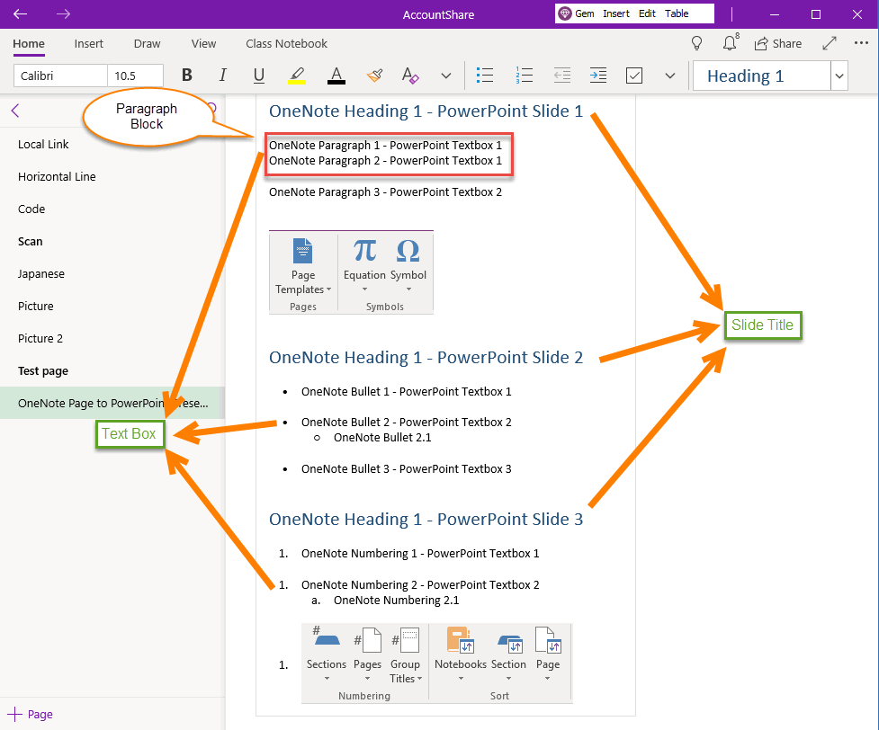Maximize the AccountShare window

point(816,14)
